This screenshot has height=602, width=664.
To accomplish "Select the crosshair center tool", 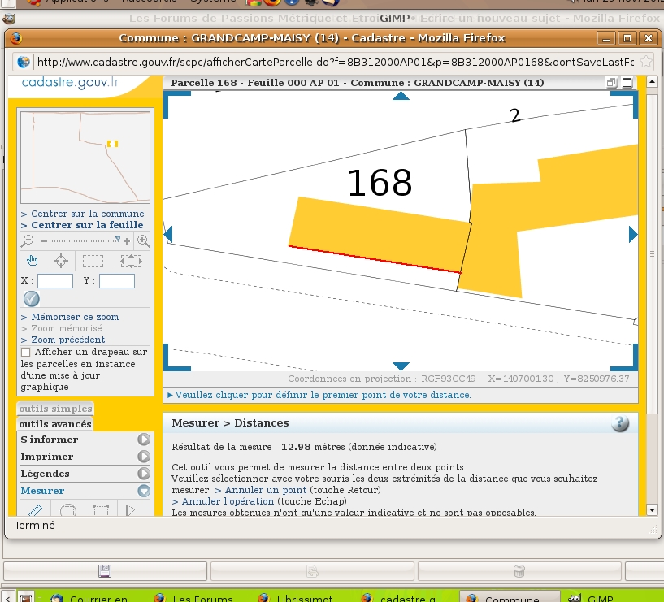I will pos(61,260).
